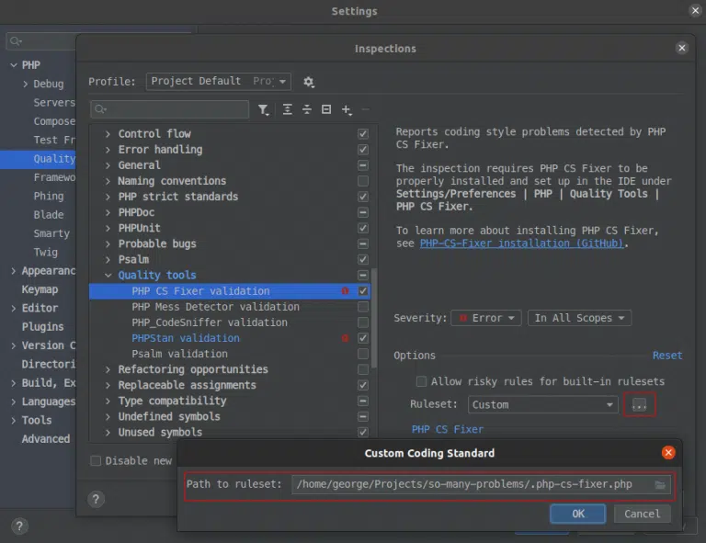
Task: Click OK in Custom Coding Standard dialog
Action: (x=577, y=514)
